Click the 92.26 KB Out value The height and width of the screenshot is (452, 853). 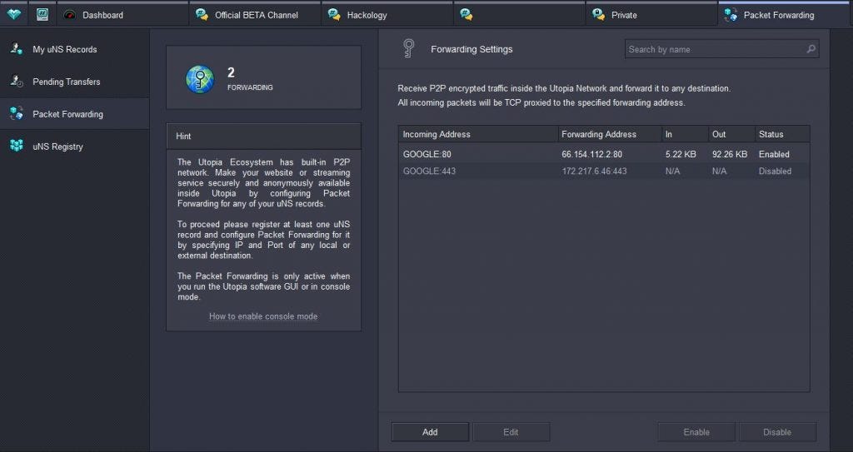click(x=730, y=154)
